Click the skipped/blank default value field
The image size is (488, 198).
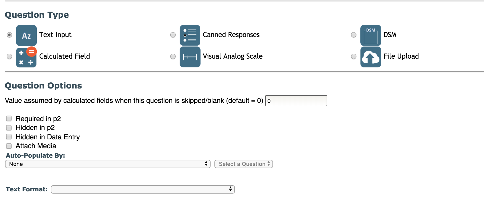(296, 101)
